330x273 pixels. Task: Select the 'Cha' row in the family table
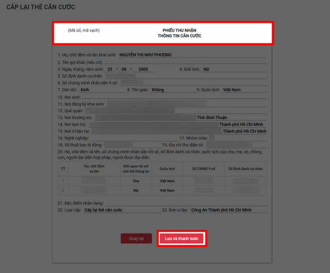(x=136, y=181)
